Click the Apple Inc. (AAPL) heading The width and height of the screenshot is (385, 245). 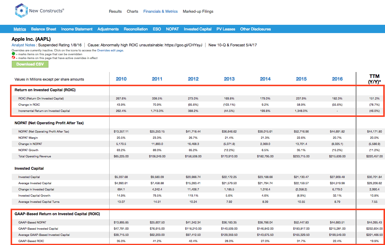coord(31,39)
